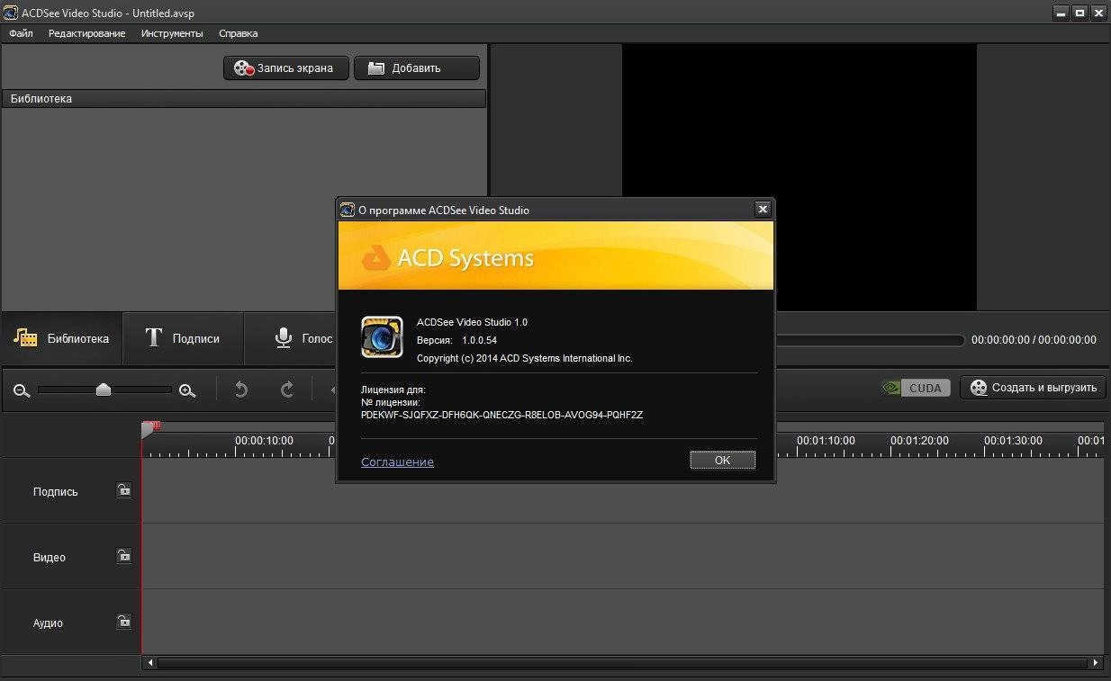This screenshot has height=681, width=1111.
Task: Click the ACDSee camera icon in About dialog
Action: (x=382, y=337)
